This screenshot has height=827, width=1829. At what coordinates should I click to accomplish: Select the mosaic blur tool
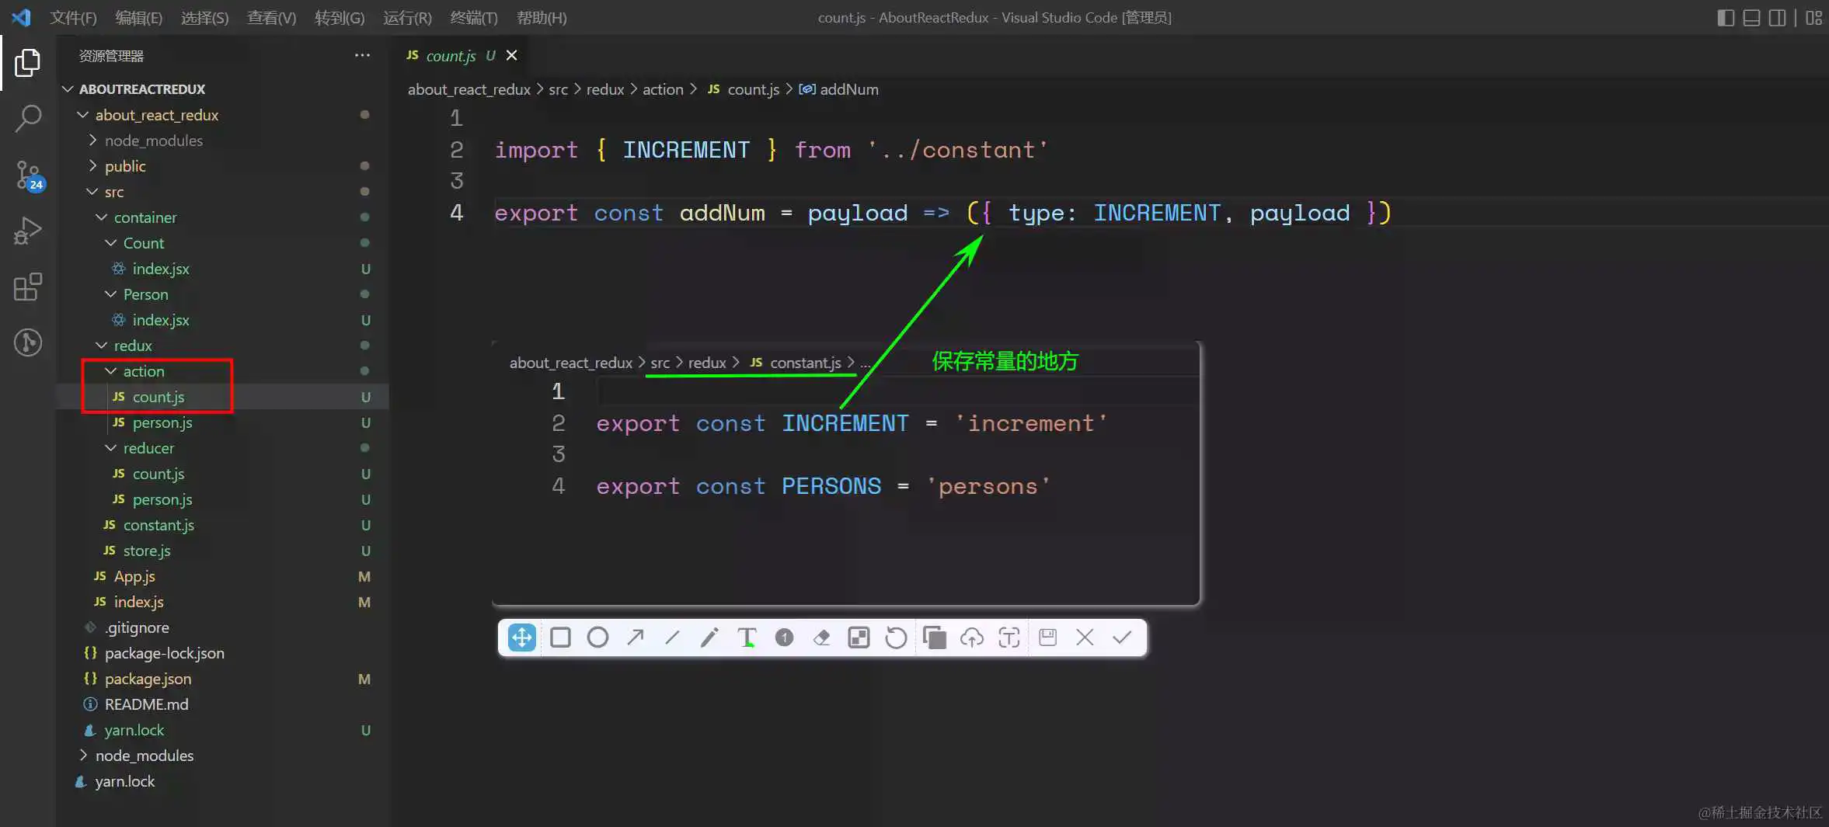[x=859, y=638]
